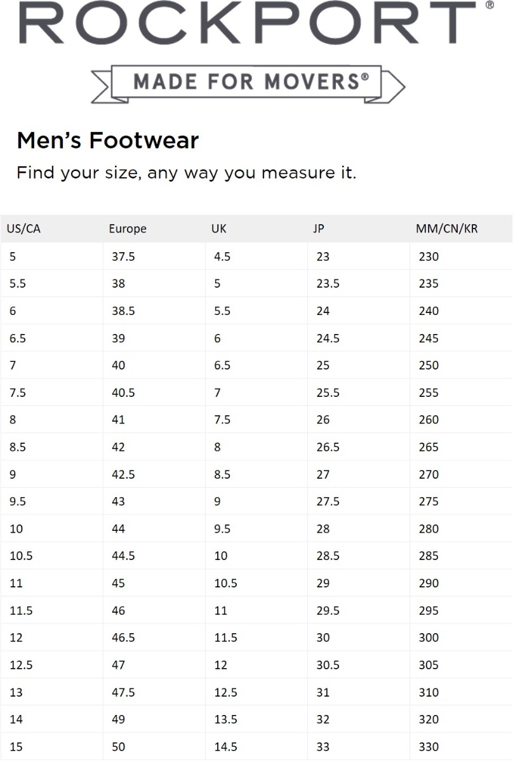Viewport: 513px width, 762px height.
Task: Select the UK size 14.5 cell
Action: pos(256,747)
